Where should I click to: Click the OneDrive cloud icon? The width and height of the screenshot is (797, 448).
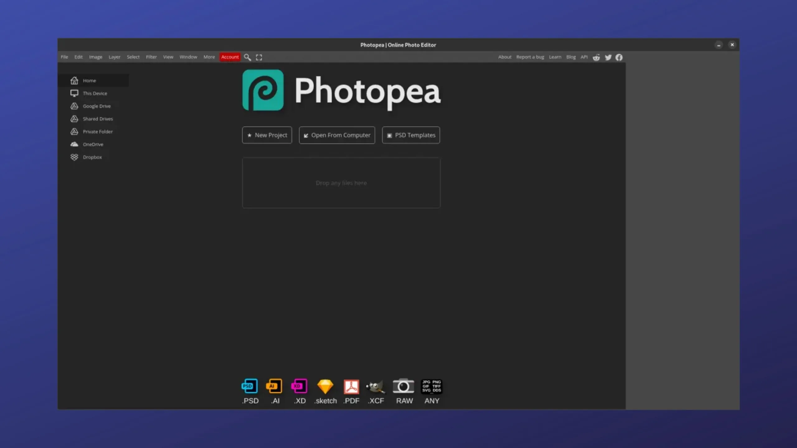click(74, 144)
